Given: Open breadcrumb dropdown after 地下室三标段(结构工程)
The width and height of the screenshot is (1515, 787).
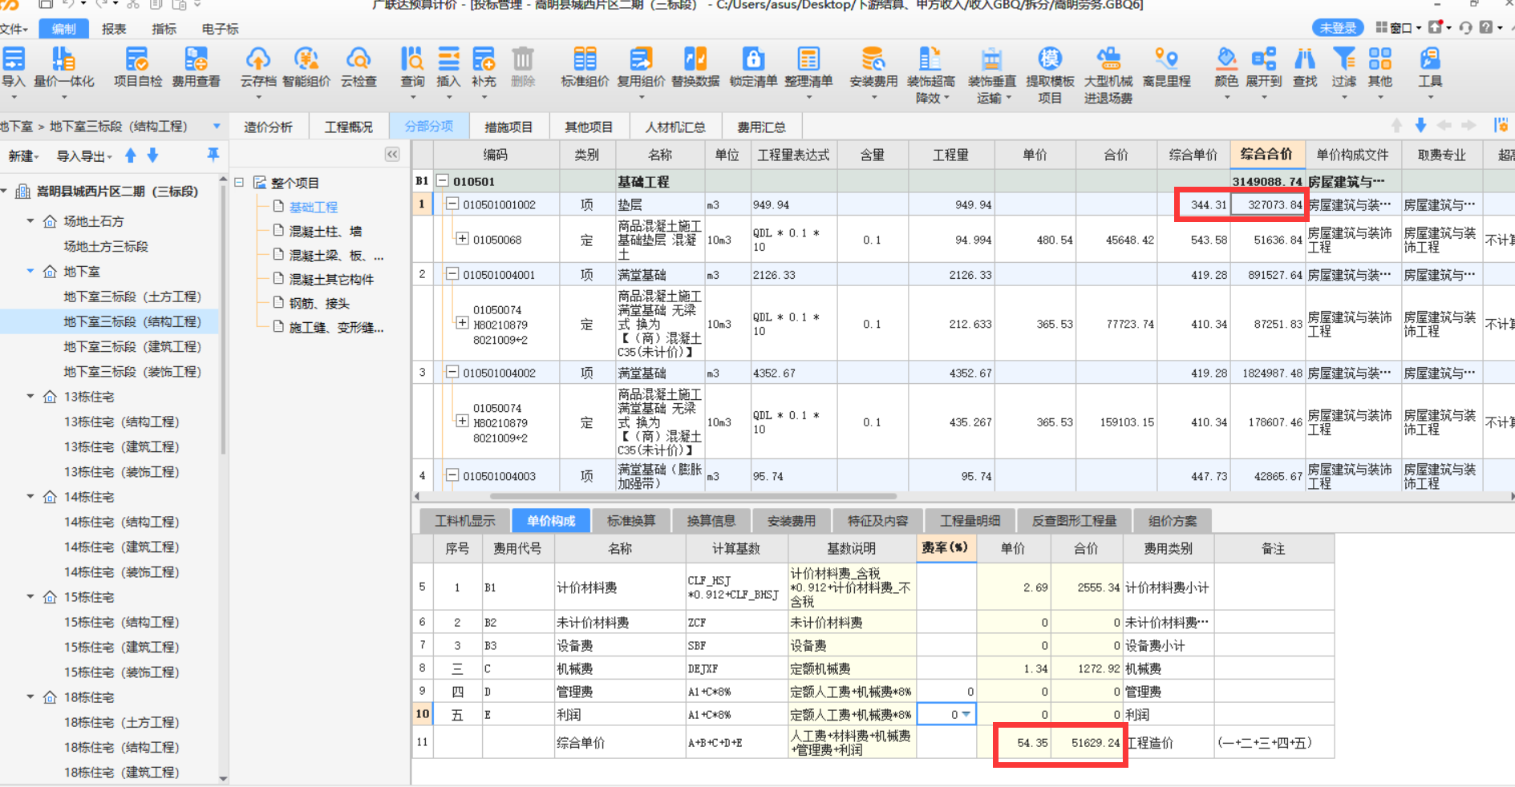Looking at the screenshot, I should (217, 127).
